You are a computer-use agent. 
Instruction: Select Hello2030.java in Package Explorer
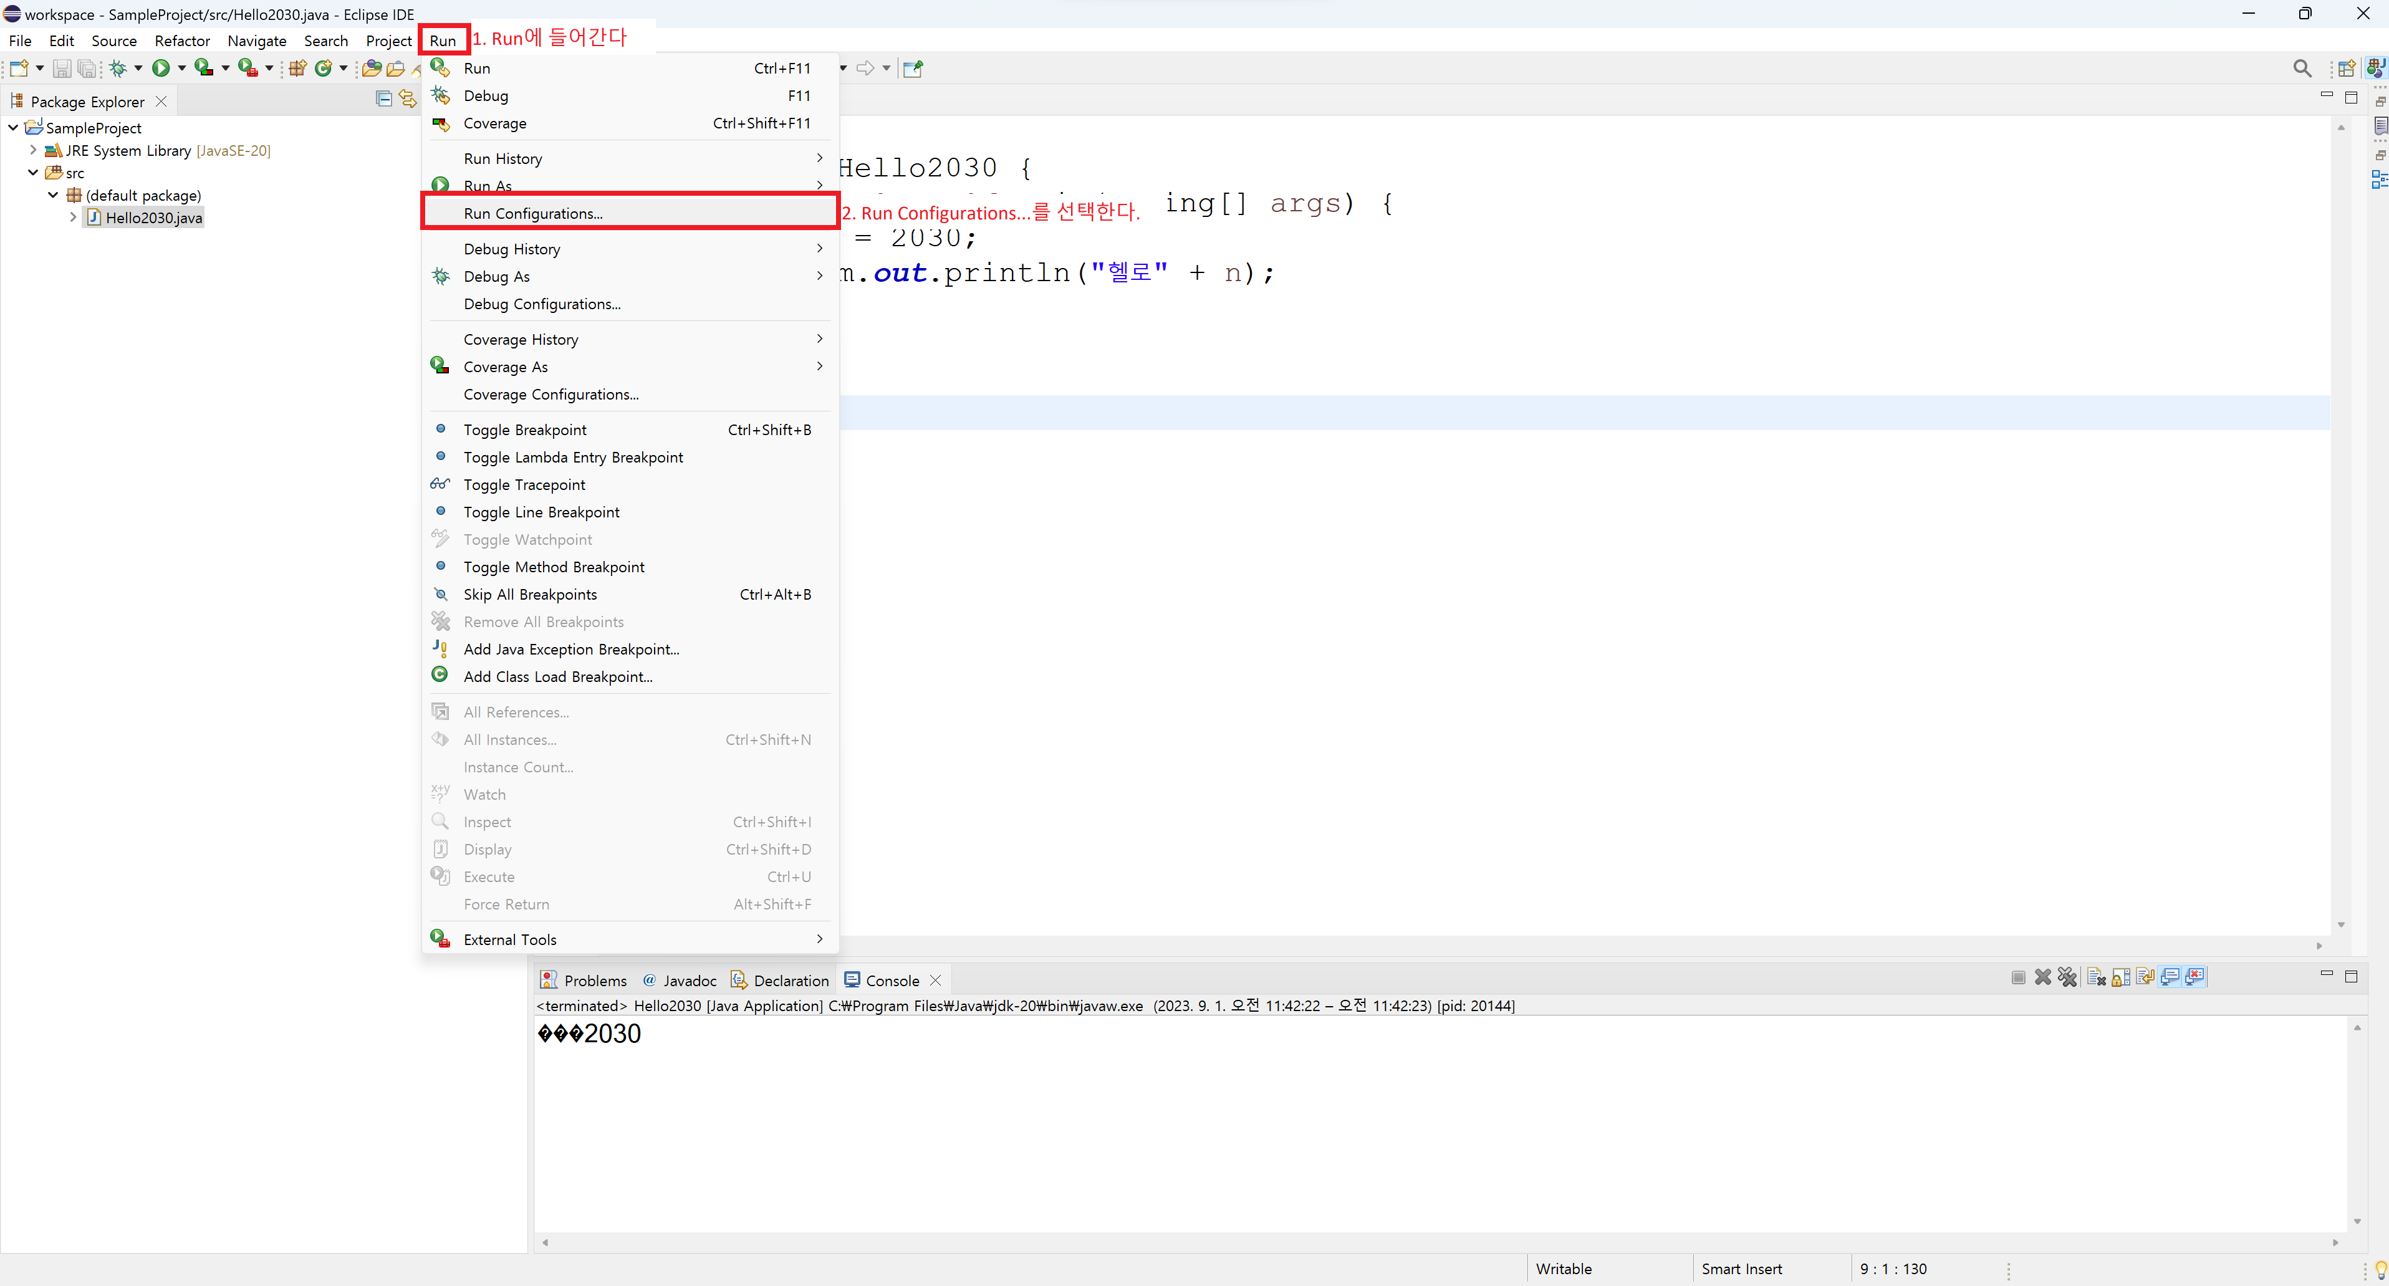click(x=153, y=218)
